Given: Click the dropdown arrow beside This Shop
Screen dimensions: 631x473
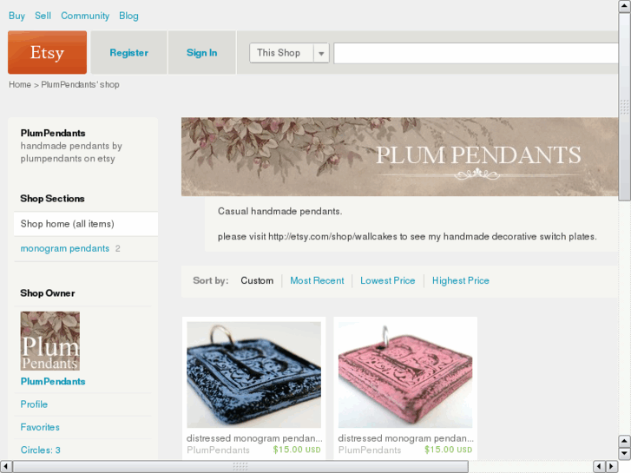Looking at the screenshot, I should tap(321, 53).
